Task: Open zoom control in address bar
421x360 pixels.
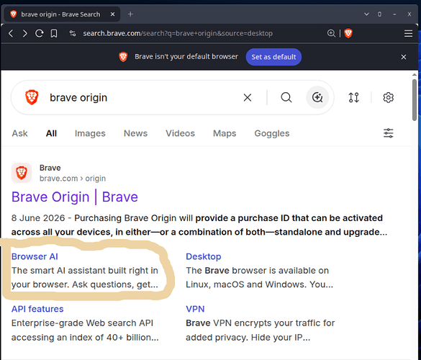Action: click(x=331, y=33)
